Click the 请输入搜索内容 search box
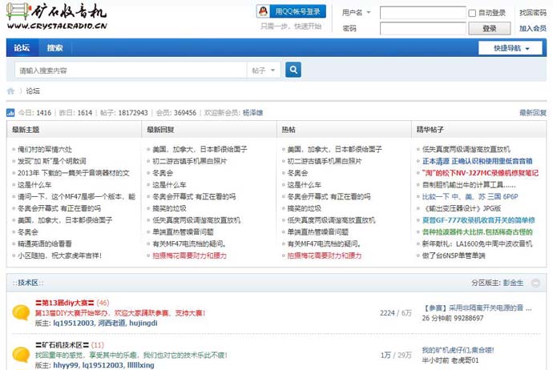 pyautogui.click(x=131, y=70)
